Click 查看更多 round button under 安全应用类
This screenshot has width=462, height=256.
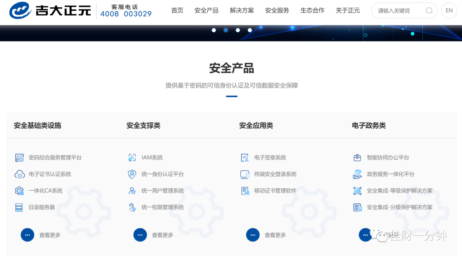253,235
